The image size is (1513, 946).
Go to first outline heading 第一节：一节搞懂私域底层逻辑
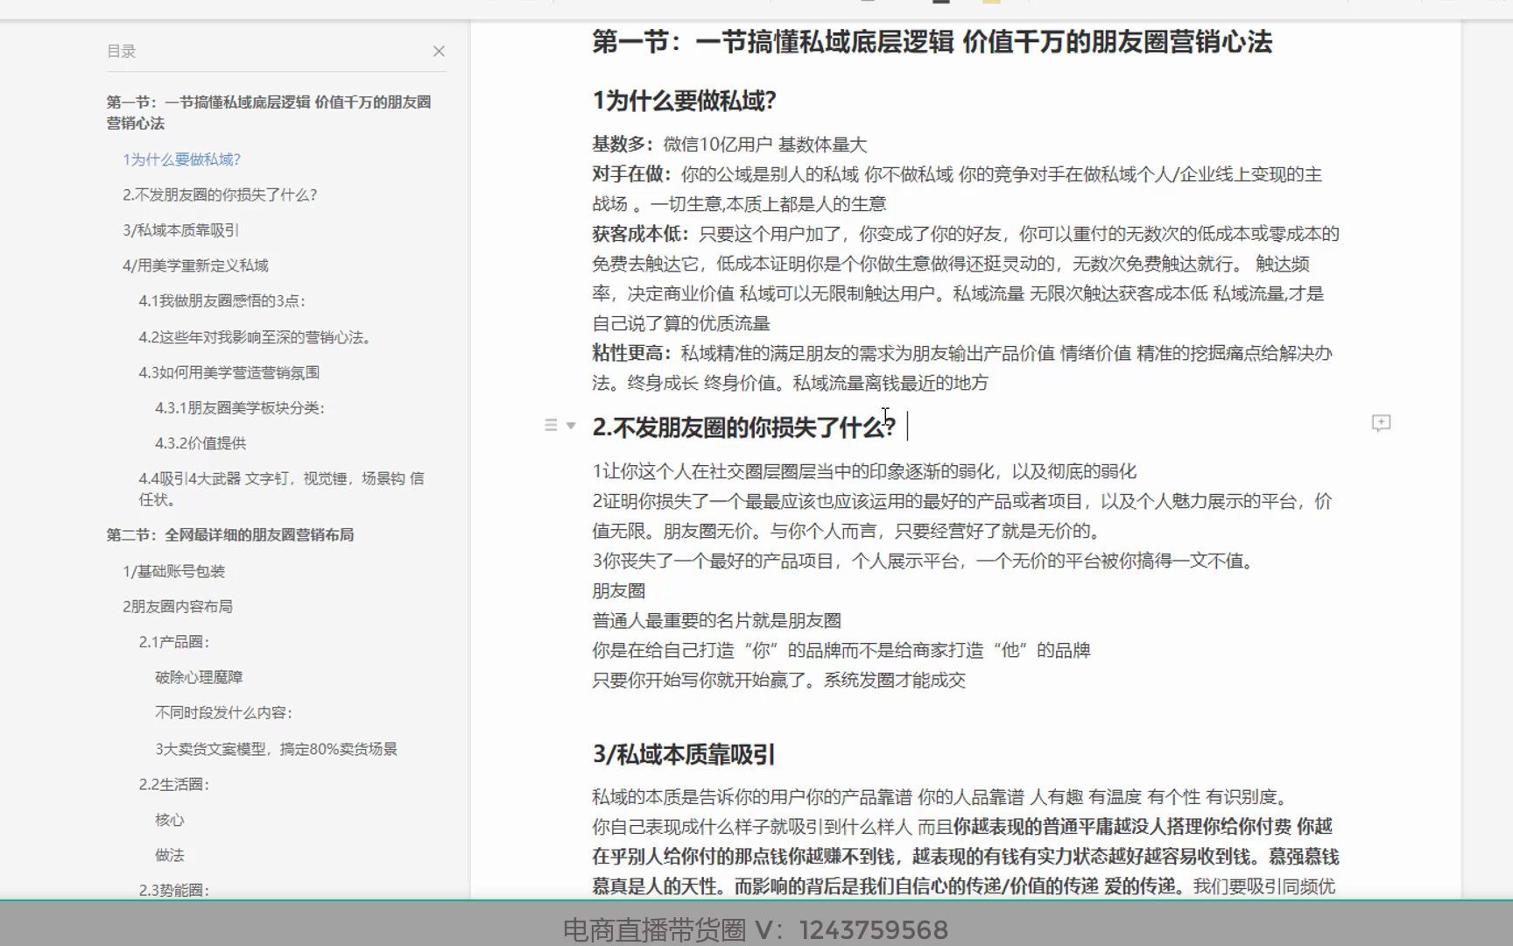point(269,112)
